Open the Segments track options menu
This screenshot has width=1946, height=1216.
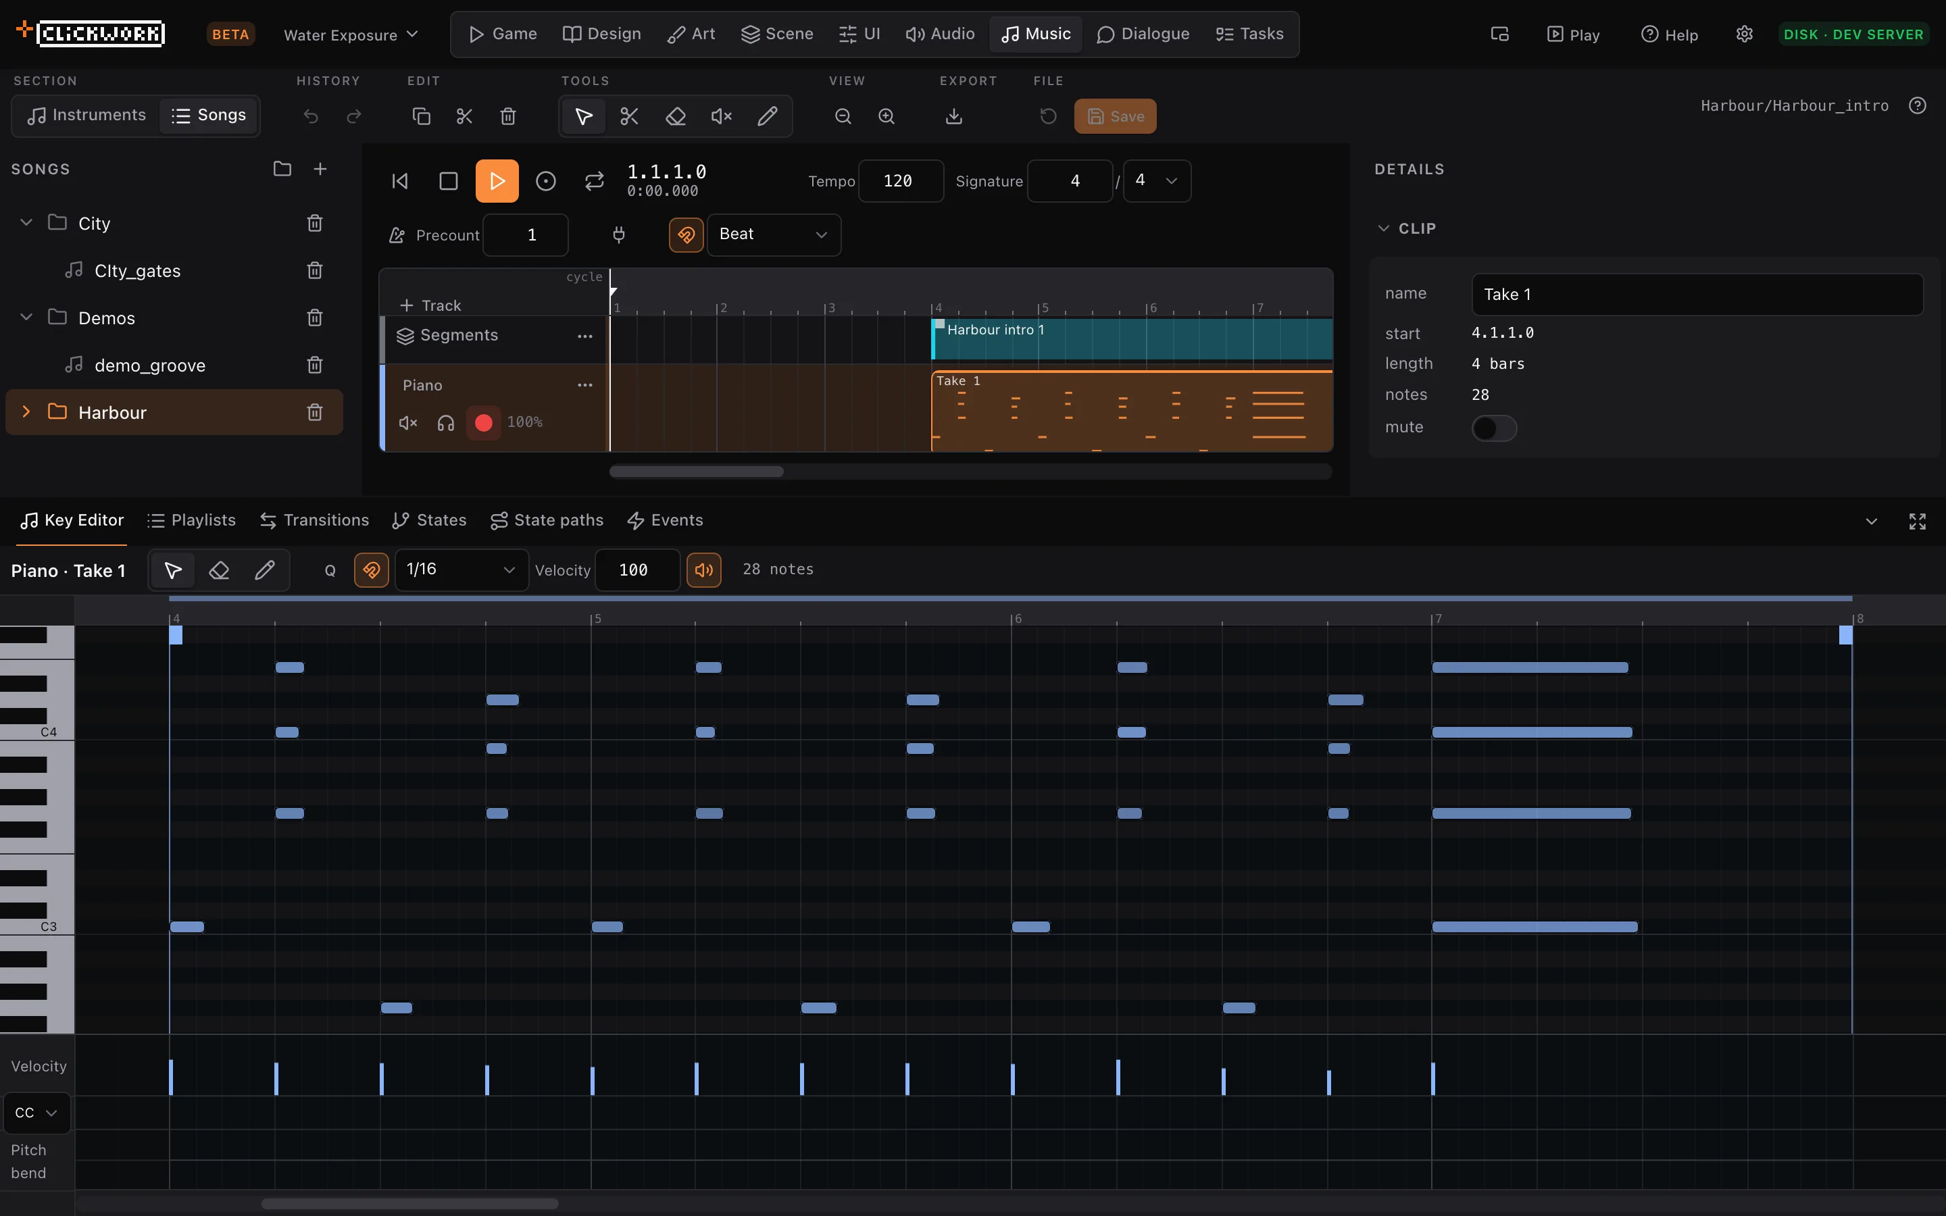[x=584, y=336]
